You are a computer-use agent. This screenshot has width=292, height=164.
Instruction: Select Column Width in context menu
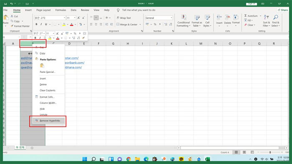pyautogui.click(x=48, y=103)
